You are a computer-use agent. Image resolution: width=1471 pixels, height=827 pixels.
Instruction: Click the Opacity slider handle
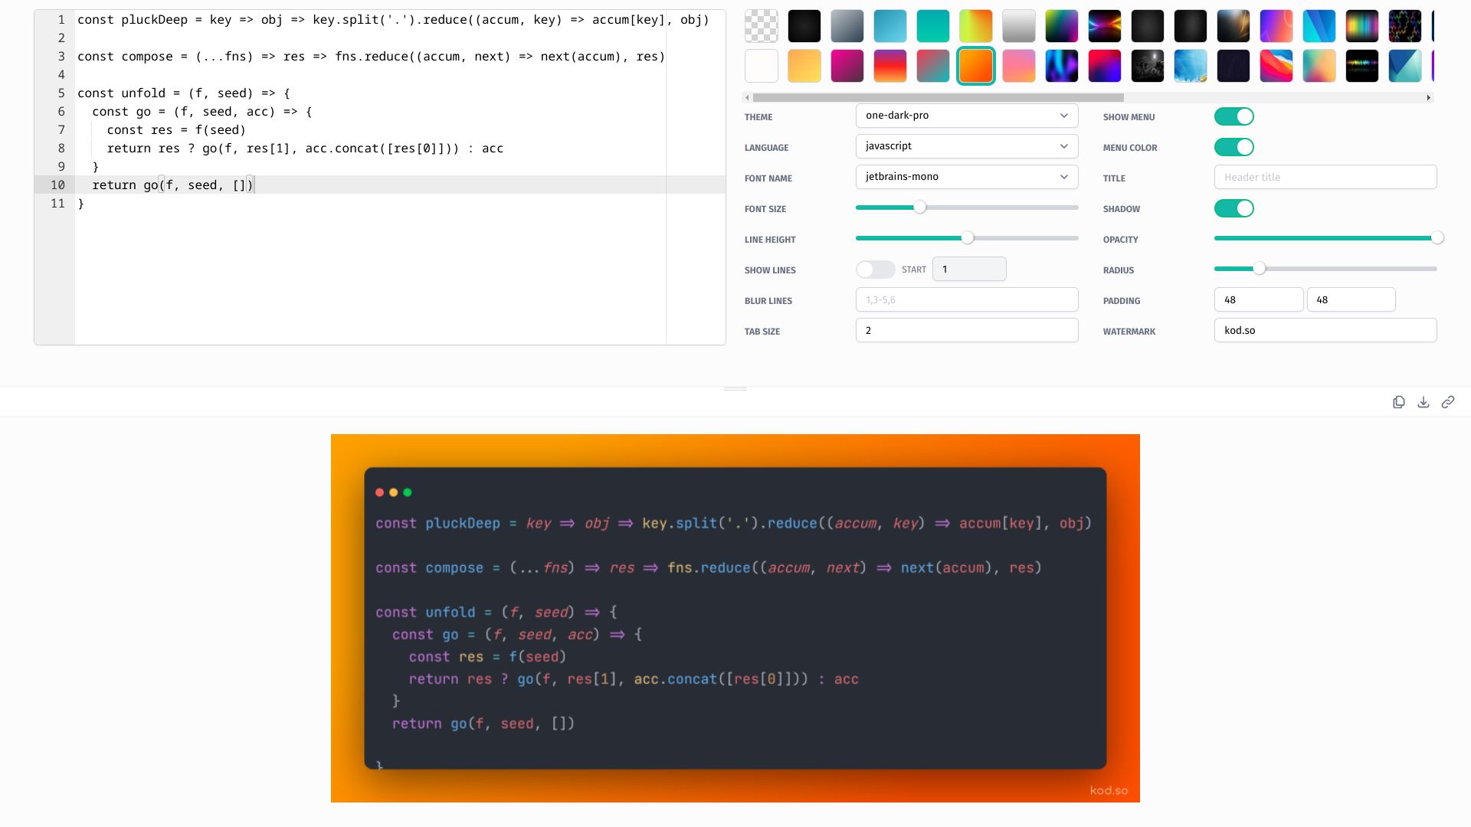[x=1437, y=238]
